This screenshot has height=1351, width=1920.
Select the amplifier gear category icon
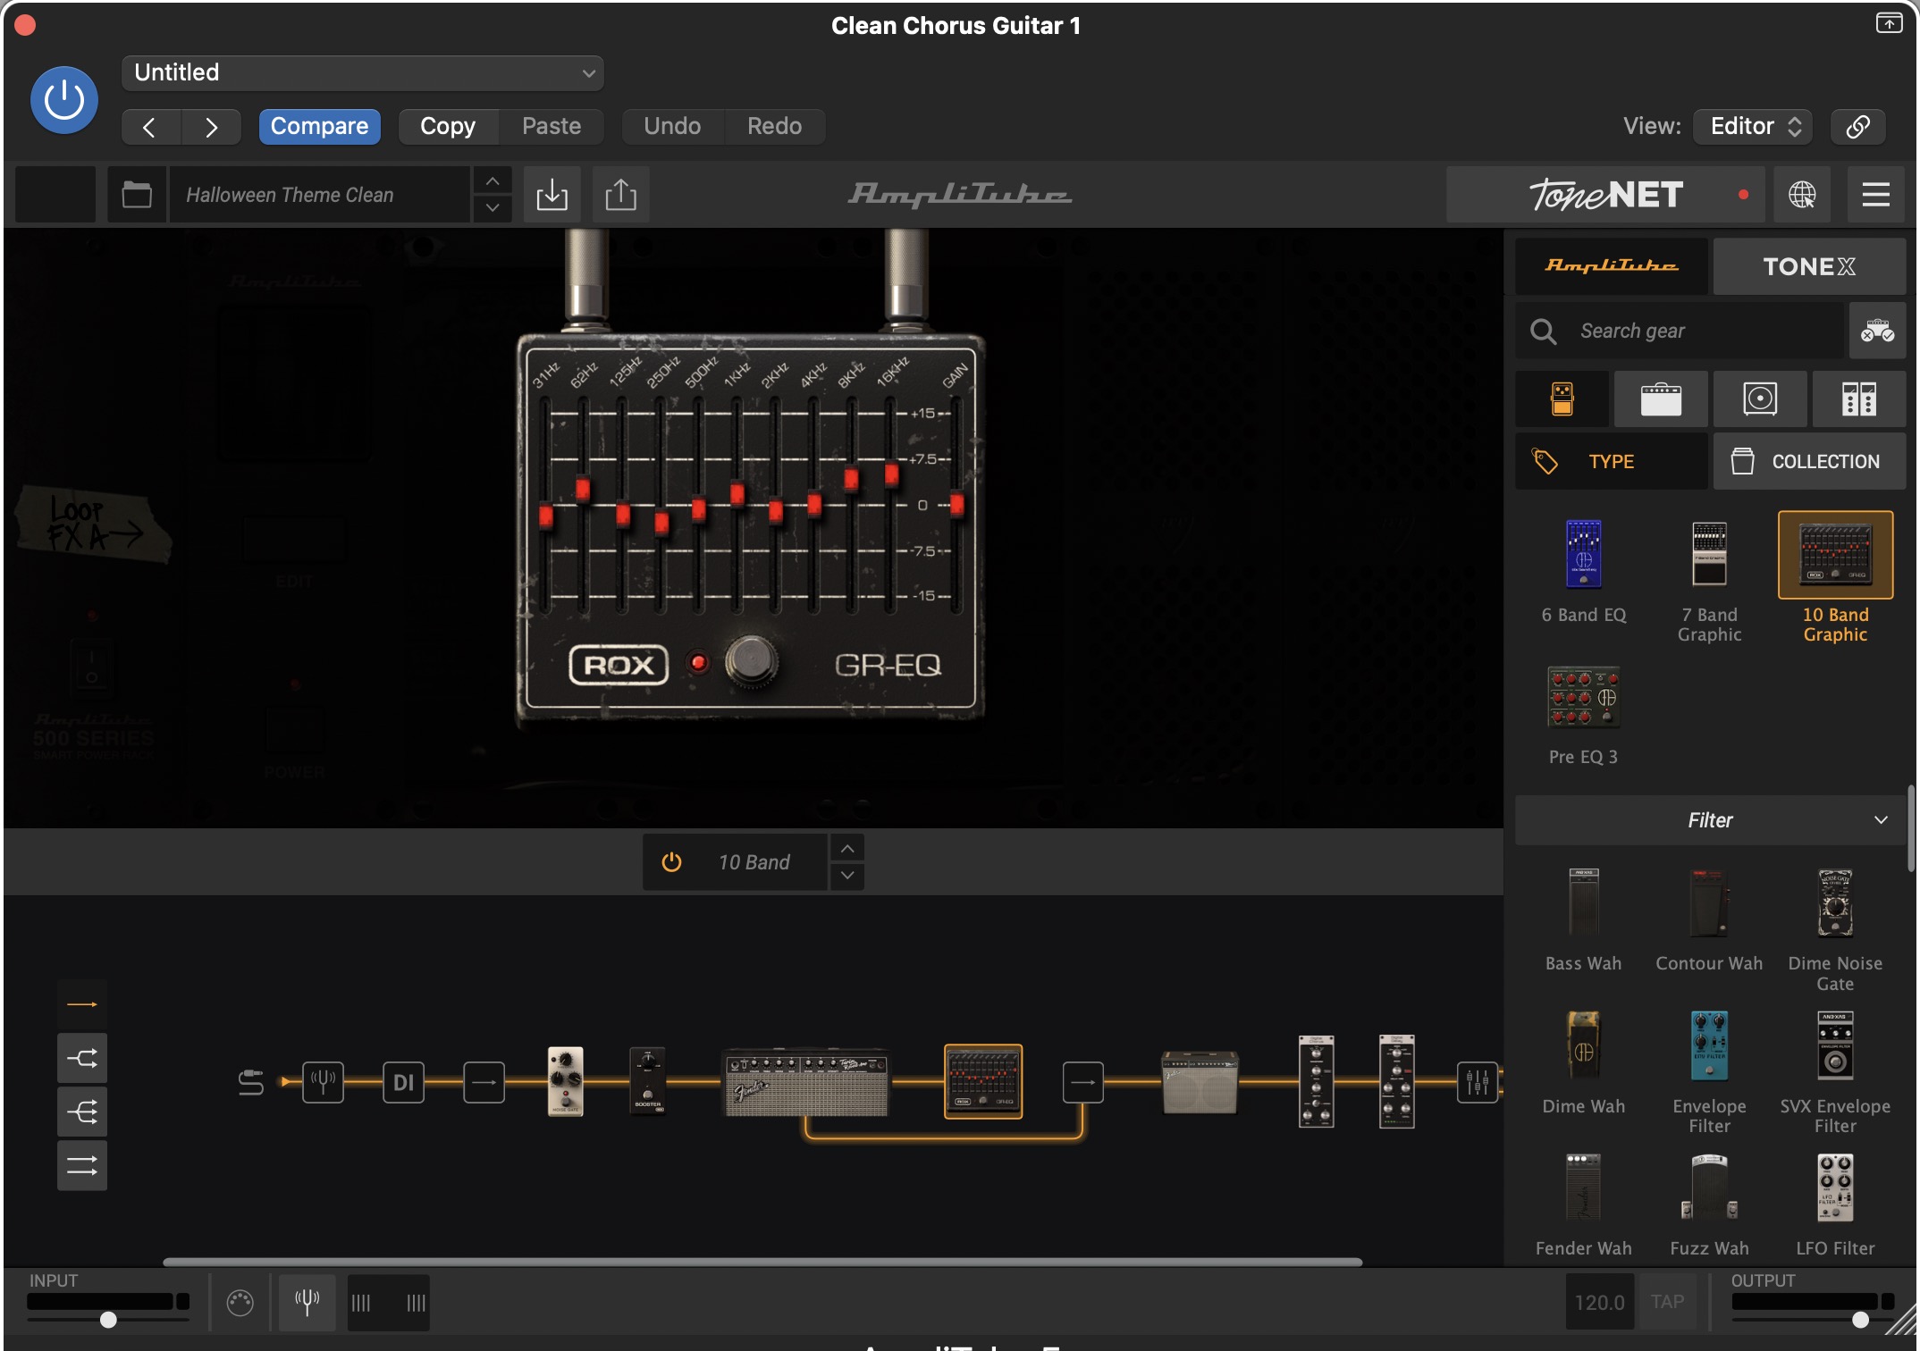tap(1661, 399)
